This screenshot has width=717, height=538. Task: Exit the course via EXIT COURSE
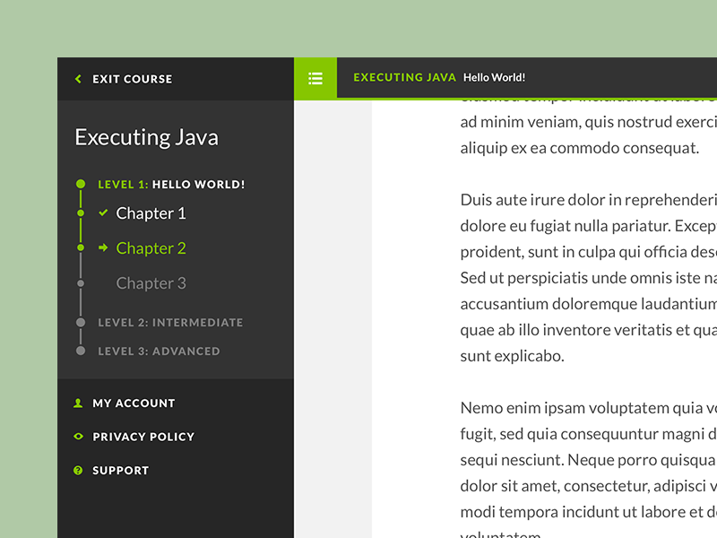click(x=132, y=79)
